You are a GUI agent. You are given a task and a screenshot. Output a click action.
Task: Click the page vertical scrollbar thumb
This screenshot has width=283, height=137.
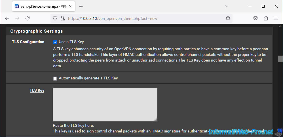(280, 59)
